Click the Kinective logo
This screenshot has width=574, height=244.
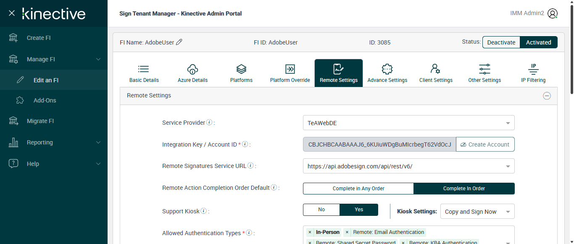coord(54,13)
